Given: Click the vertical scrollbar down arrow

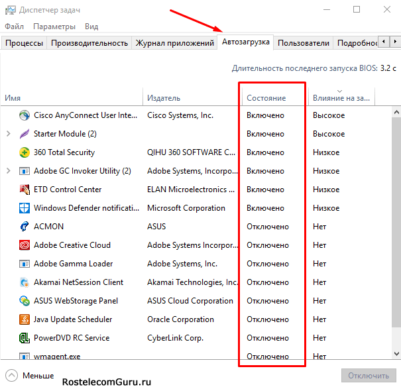Looking at the screenshot, I should 396,354.
